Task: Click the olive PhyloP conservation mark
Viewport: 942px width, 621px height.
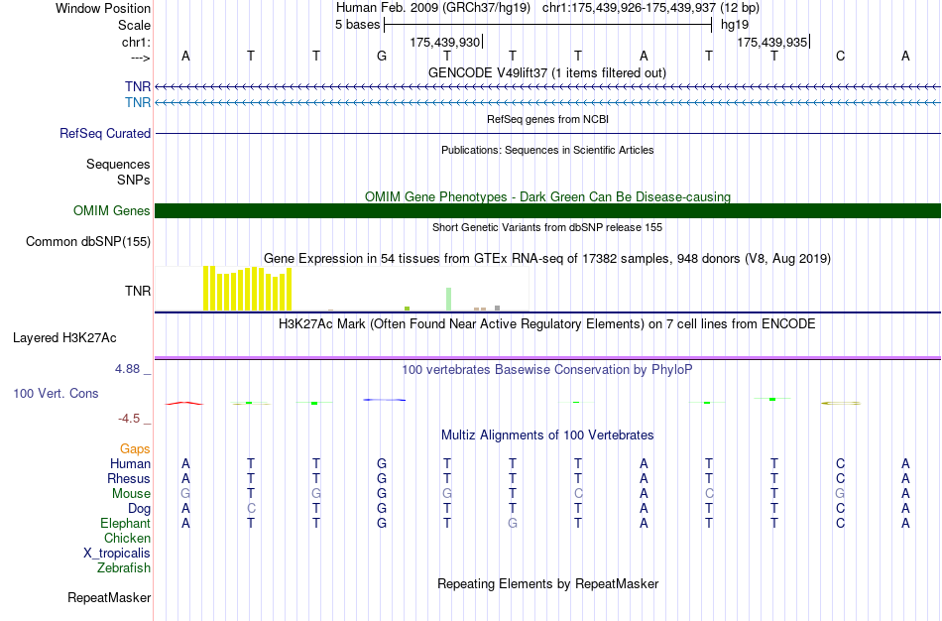Action: point(841,404)
